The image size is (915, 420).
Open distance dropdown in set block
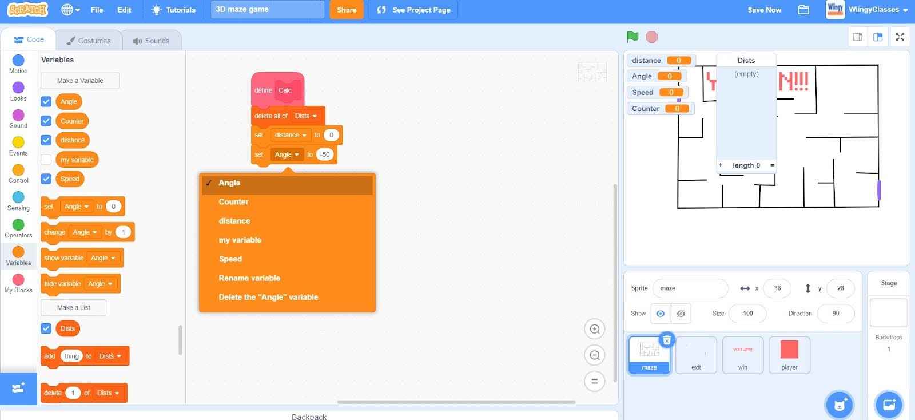coord(291,135)
